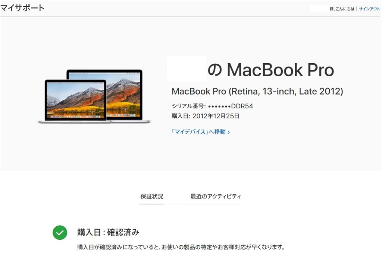Click the chevron beside マイデバイスへ移動

click(229, 132)
